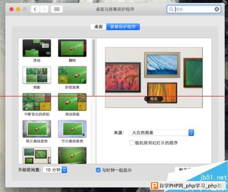Image resolution: width=228 pixels, height=192 pixels.
Task: Uncheck 与时钟一起显示 checkbox
Action: click(98, 170)
